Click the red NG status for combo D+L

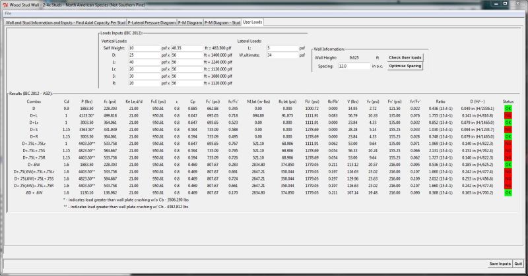508,116
